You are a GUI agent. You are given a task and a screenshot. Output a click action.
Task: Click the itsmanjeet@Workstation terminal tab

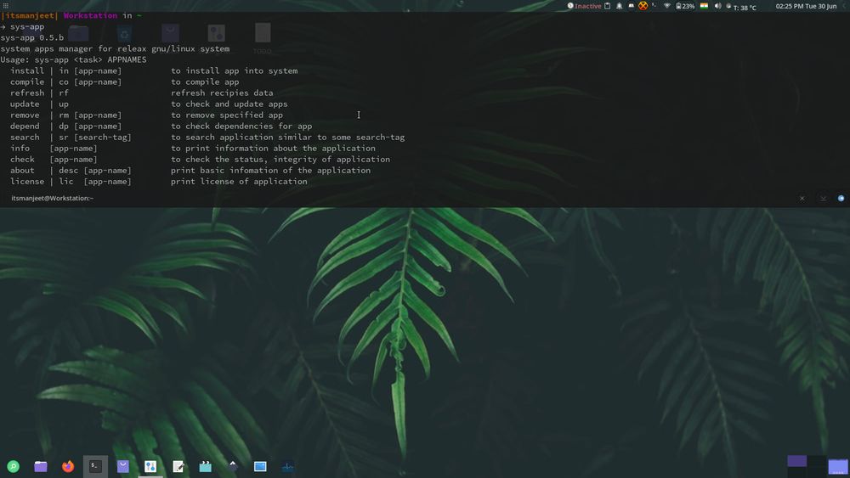point(52,198)
